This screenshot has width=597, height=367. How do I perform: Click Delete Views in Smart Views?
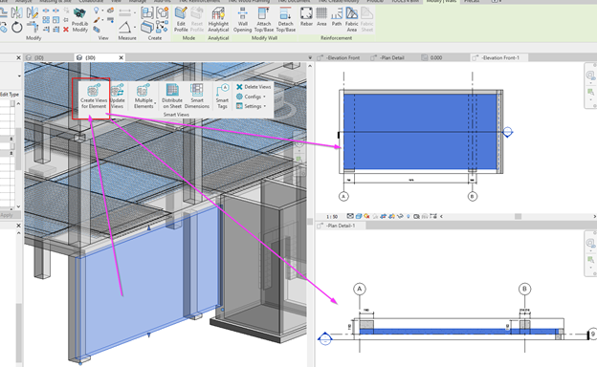click(x=254, y=87)
